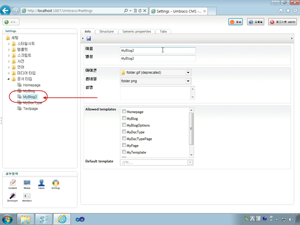The height and width of the screenshot is (225, 300).
Task: Switch to the Structure tab
Action: tap(106, 31)
